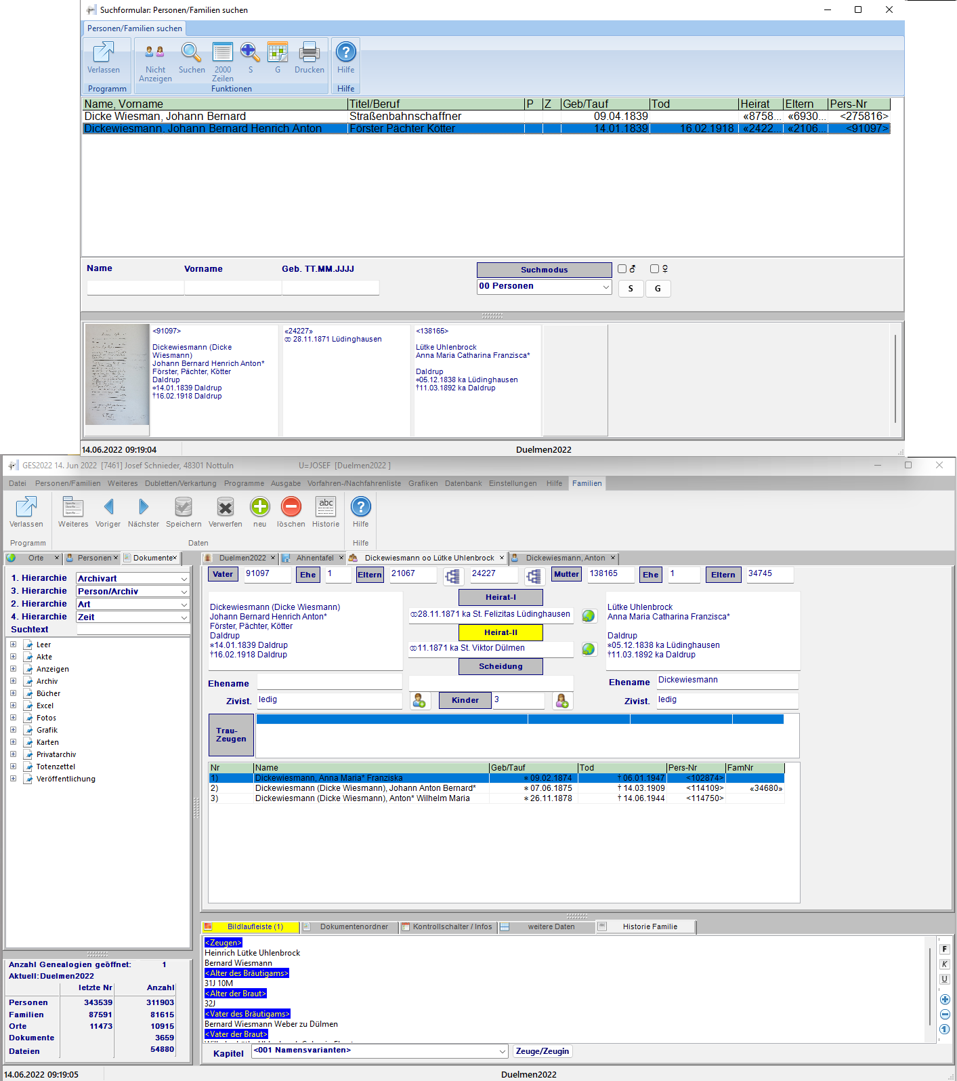
Task: Open the Historie abc icon
Action: pos(326,507)
